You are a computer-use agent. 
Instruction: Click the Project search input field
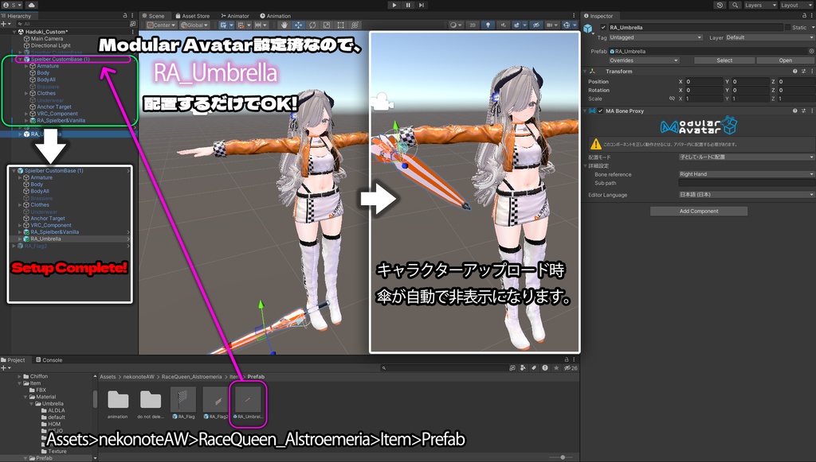[444, 368]
